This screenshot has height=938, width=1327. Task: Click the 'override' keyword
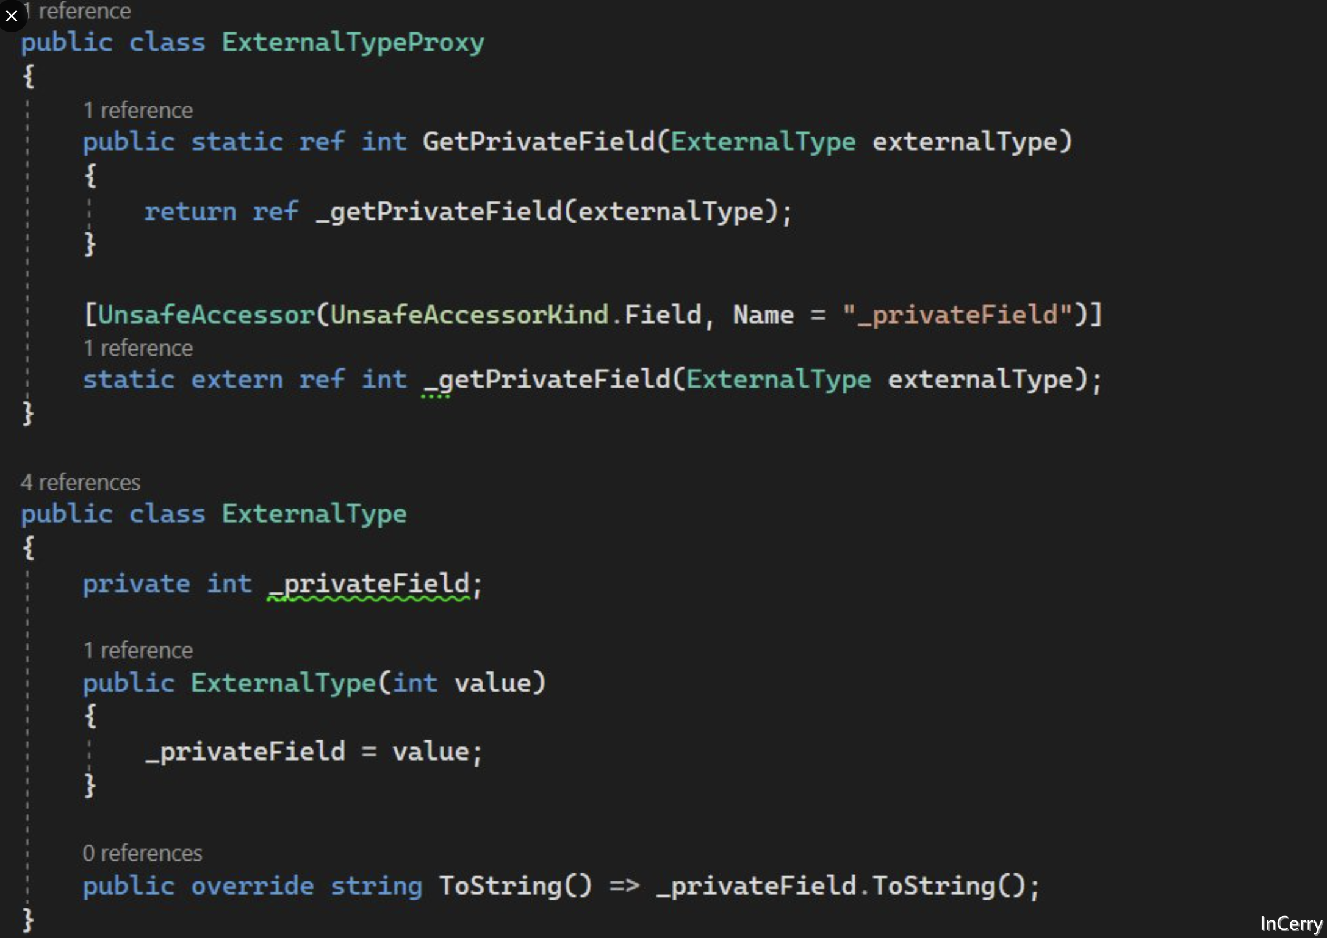[253, 886]
